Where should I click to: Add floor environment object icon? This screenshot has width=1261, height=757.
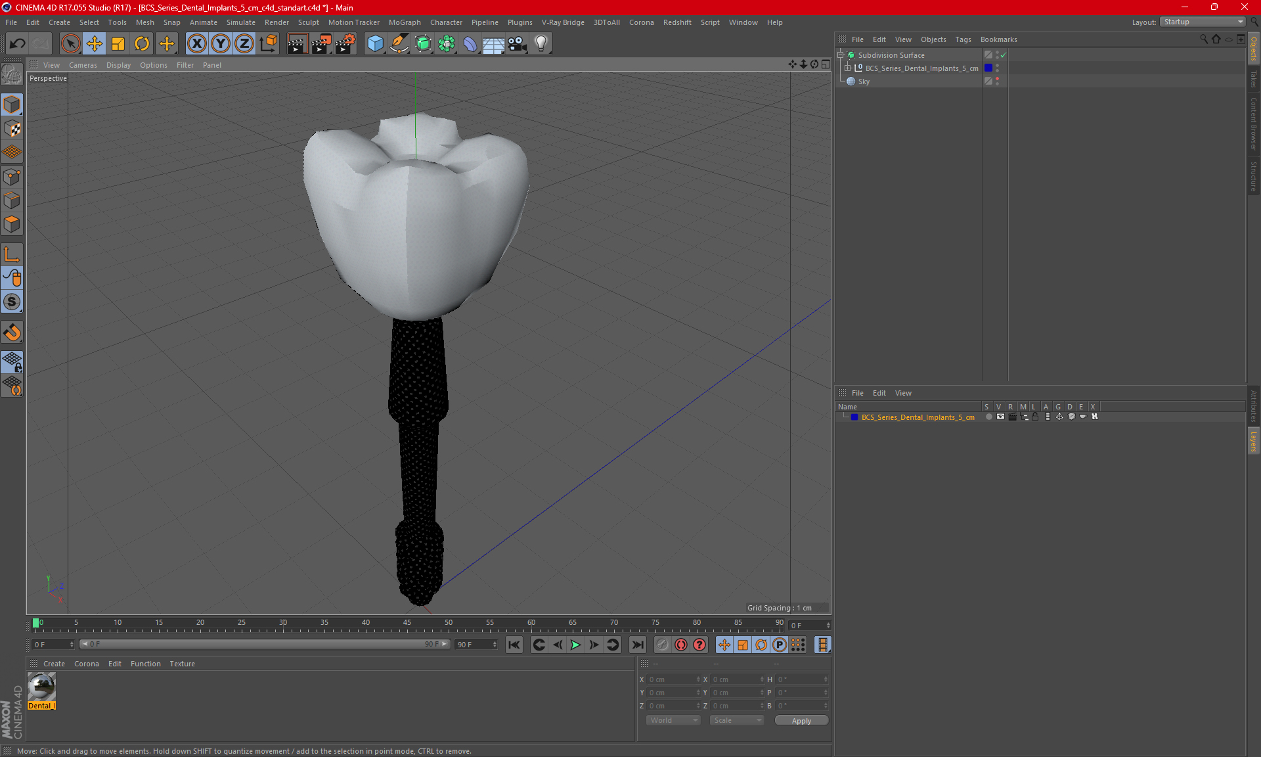click(494, 43)
